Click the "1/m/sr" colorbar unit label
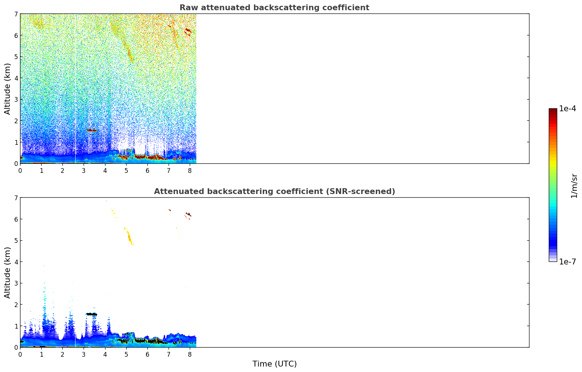The image size is (582, 372). pos(574,186)
